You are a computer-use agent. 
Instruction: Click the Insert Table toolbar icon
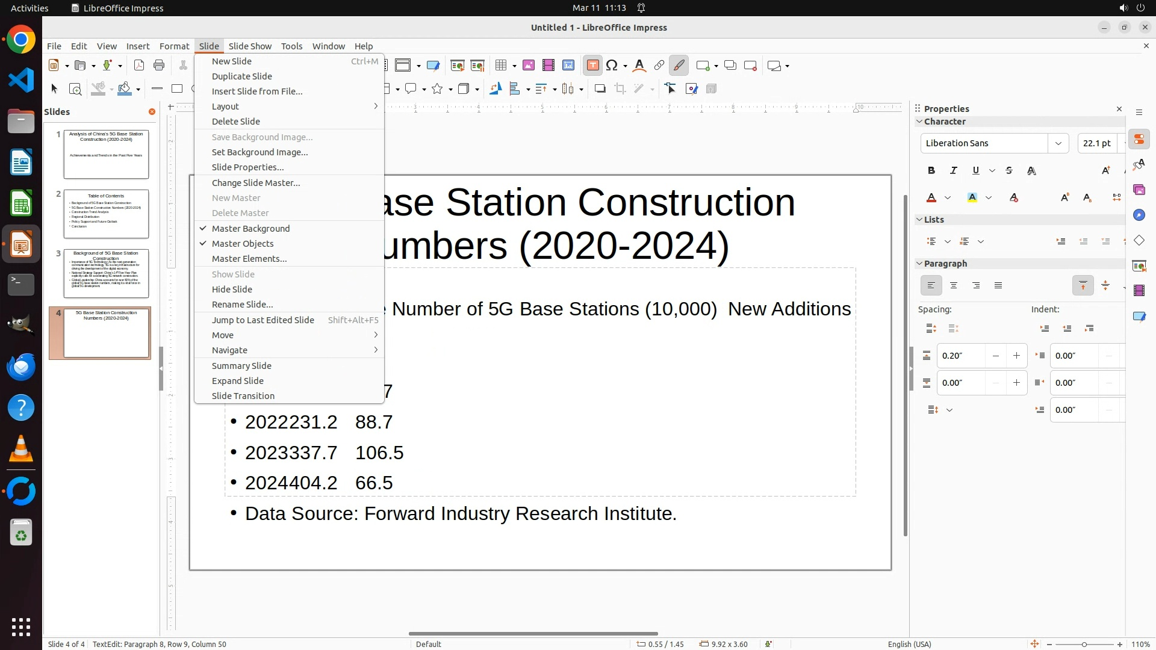[x=501, y=66]
